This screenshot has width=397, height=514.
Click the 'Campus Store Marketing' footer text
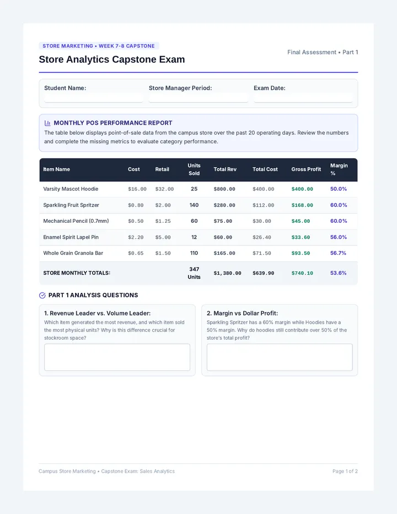click(x=67, y=471)
